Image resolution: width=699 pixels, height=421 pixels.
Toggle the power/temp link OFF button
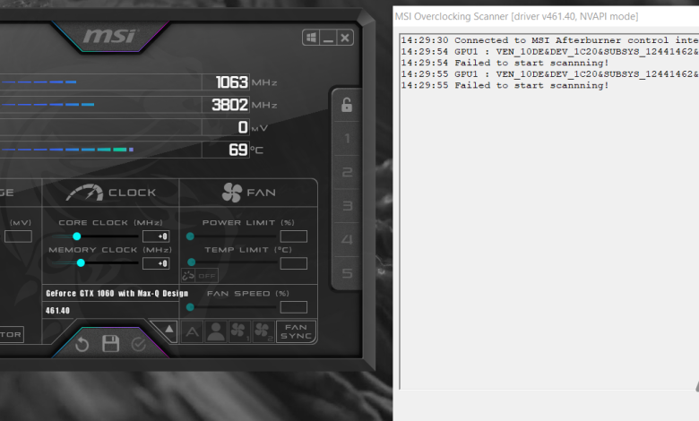[200, 276]
